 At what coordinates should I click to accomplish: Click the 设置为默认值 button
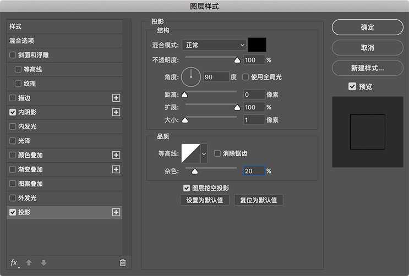click(x=205, y=200)
